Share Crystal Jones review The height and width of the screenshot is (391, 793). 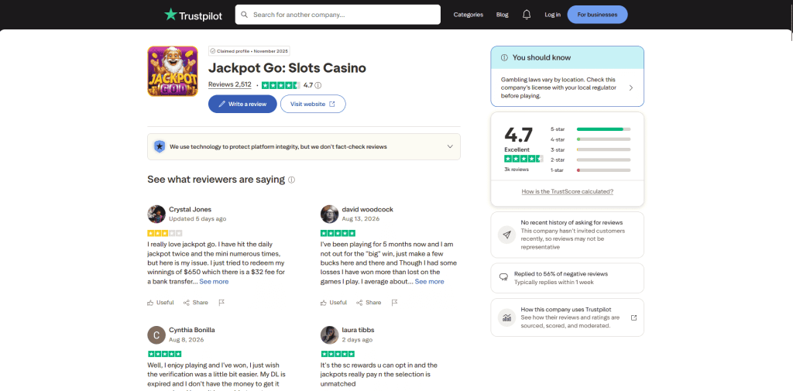click(x=196, y=303)
